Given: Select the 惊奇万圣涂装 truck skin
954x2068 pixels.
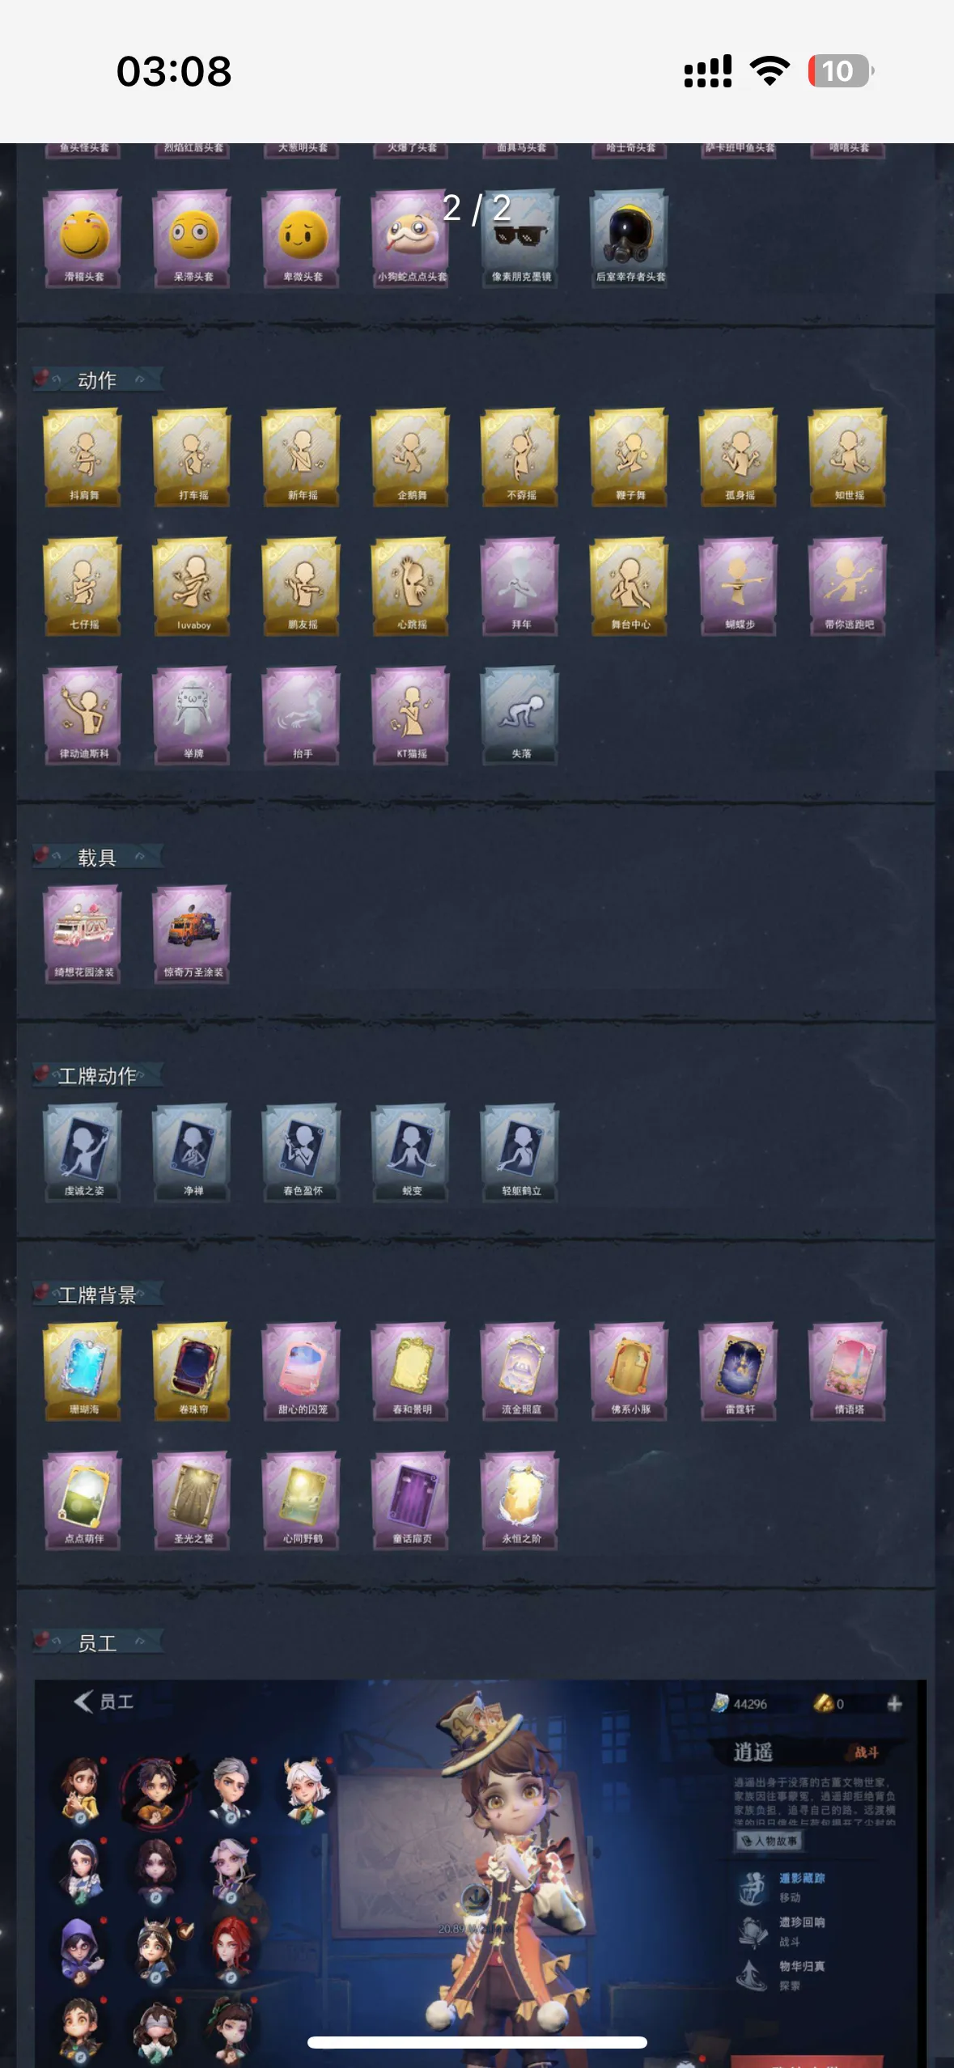Looking at the screenshot, I should pyautogui.click(x=193, y=934).
